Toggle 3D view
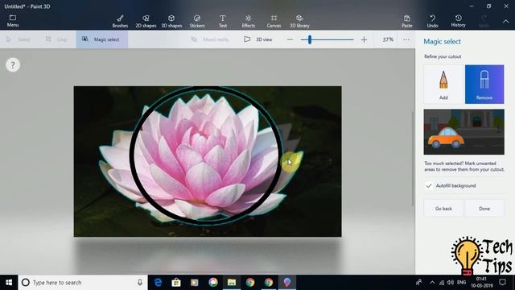 pyautogui.click(x=258, y=39)
